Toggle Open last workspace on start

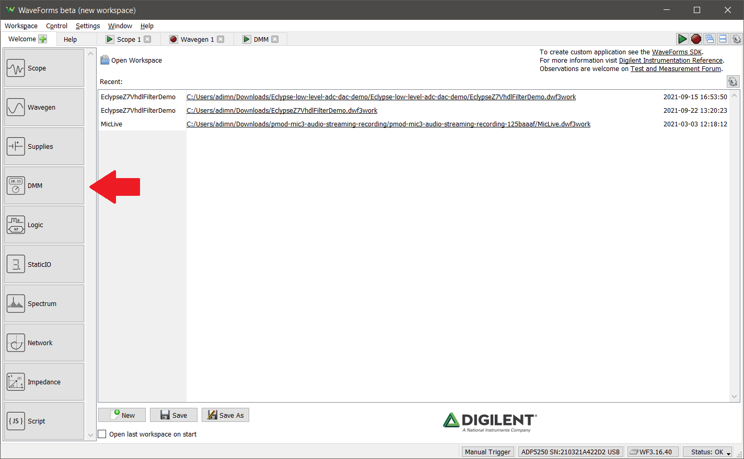(x=102, y=434)
